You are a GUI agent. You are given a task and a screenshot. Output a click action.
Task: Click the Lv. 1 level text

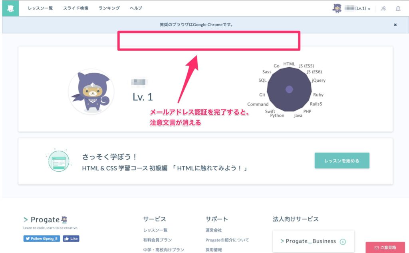coord(143,97)
